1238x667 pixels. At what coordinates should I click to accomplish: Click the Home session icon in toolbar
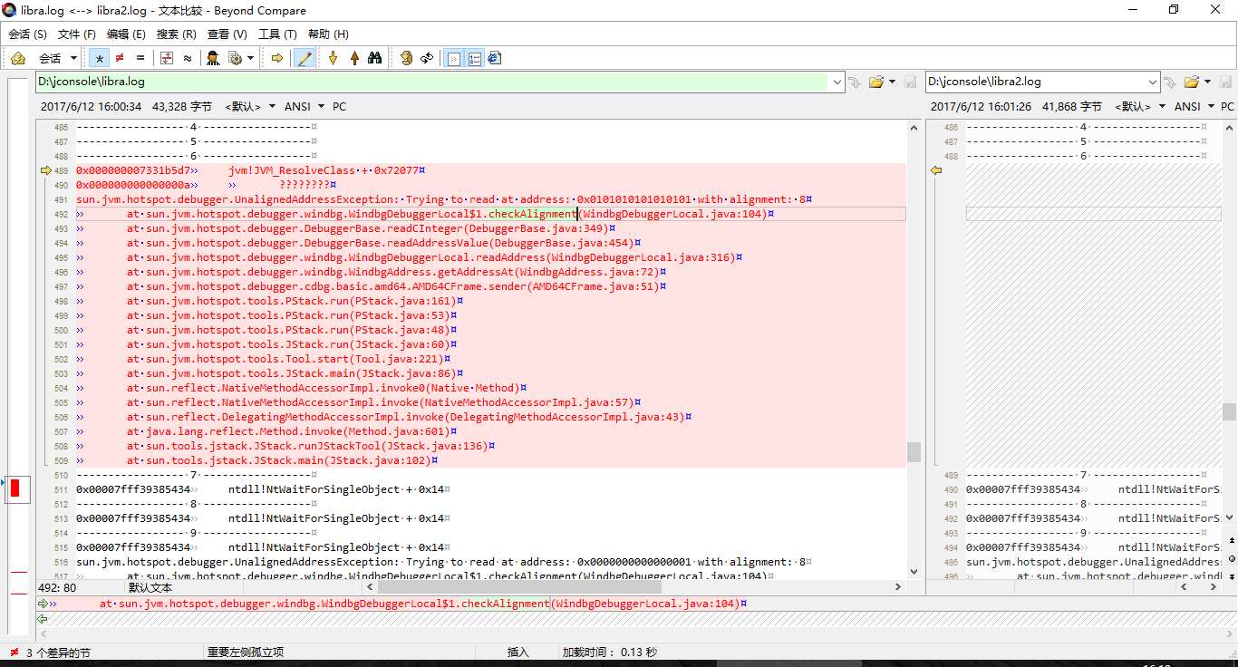click(18, 58)
